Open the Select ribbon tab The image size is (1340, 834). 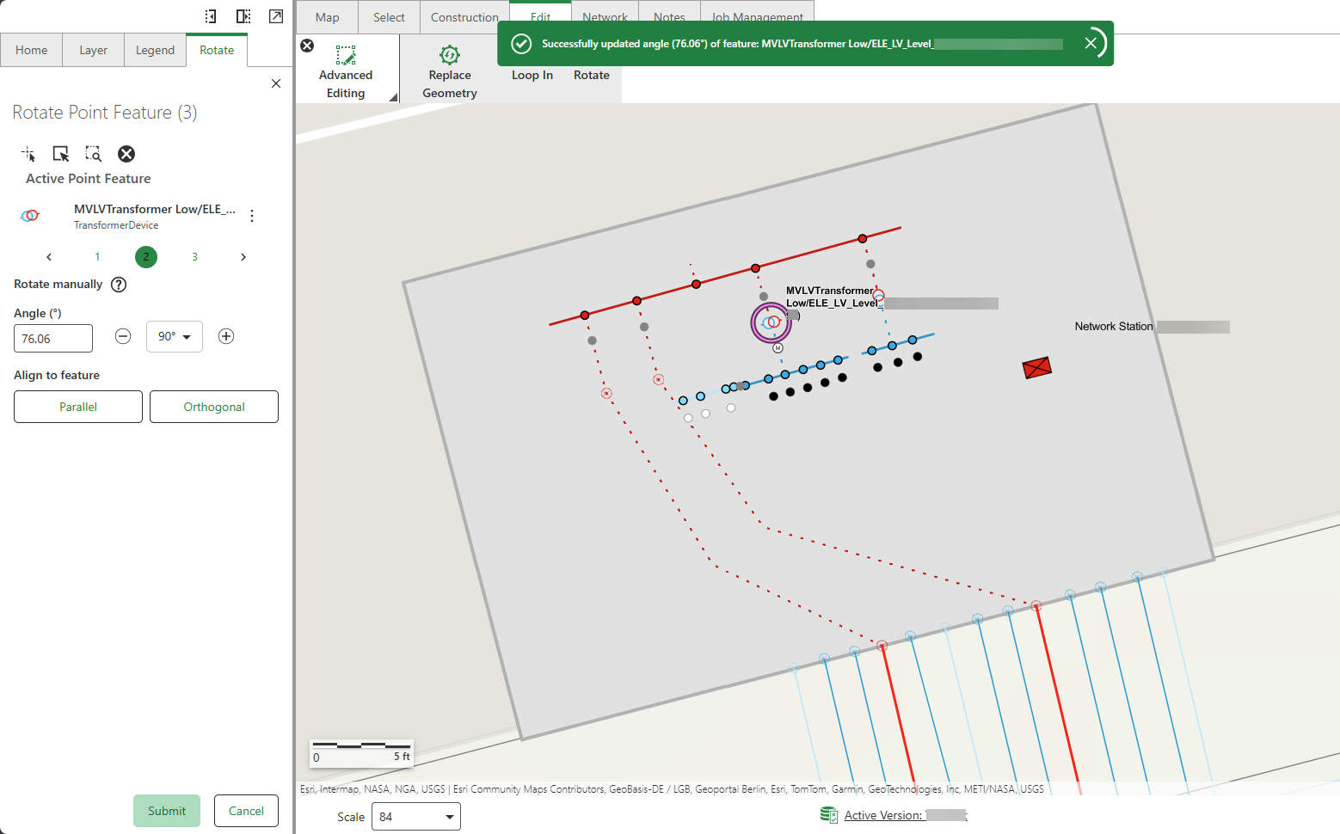pyautogui.click(x=389, y=17)
